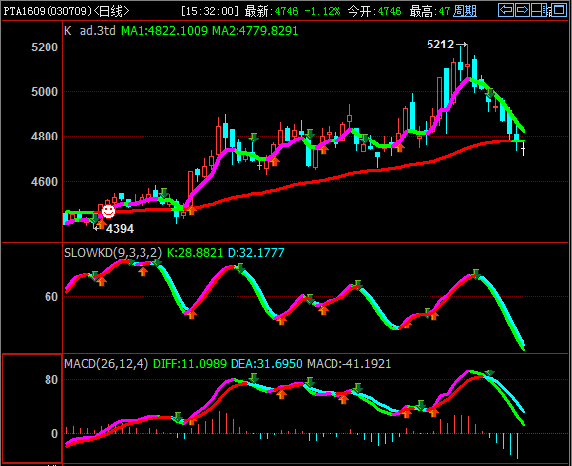This screenshot has width=572, height=466.
Task: Select the MACD:-41.1921 value
Action: (x=348, y=363)
